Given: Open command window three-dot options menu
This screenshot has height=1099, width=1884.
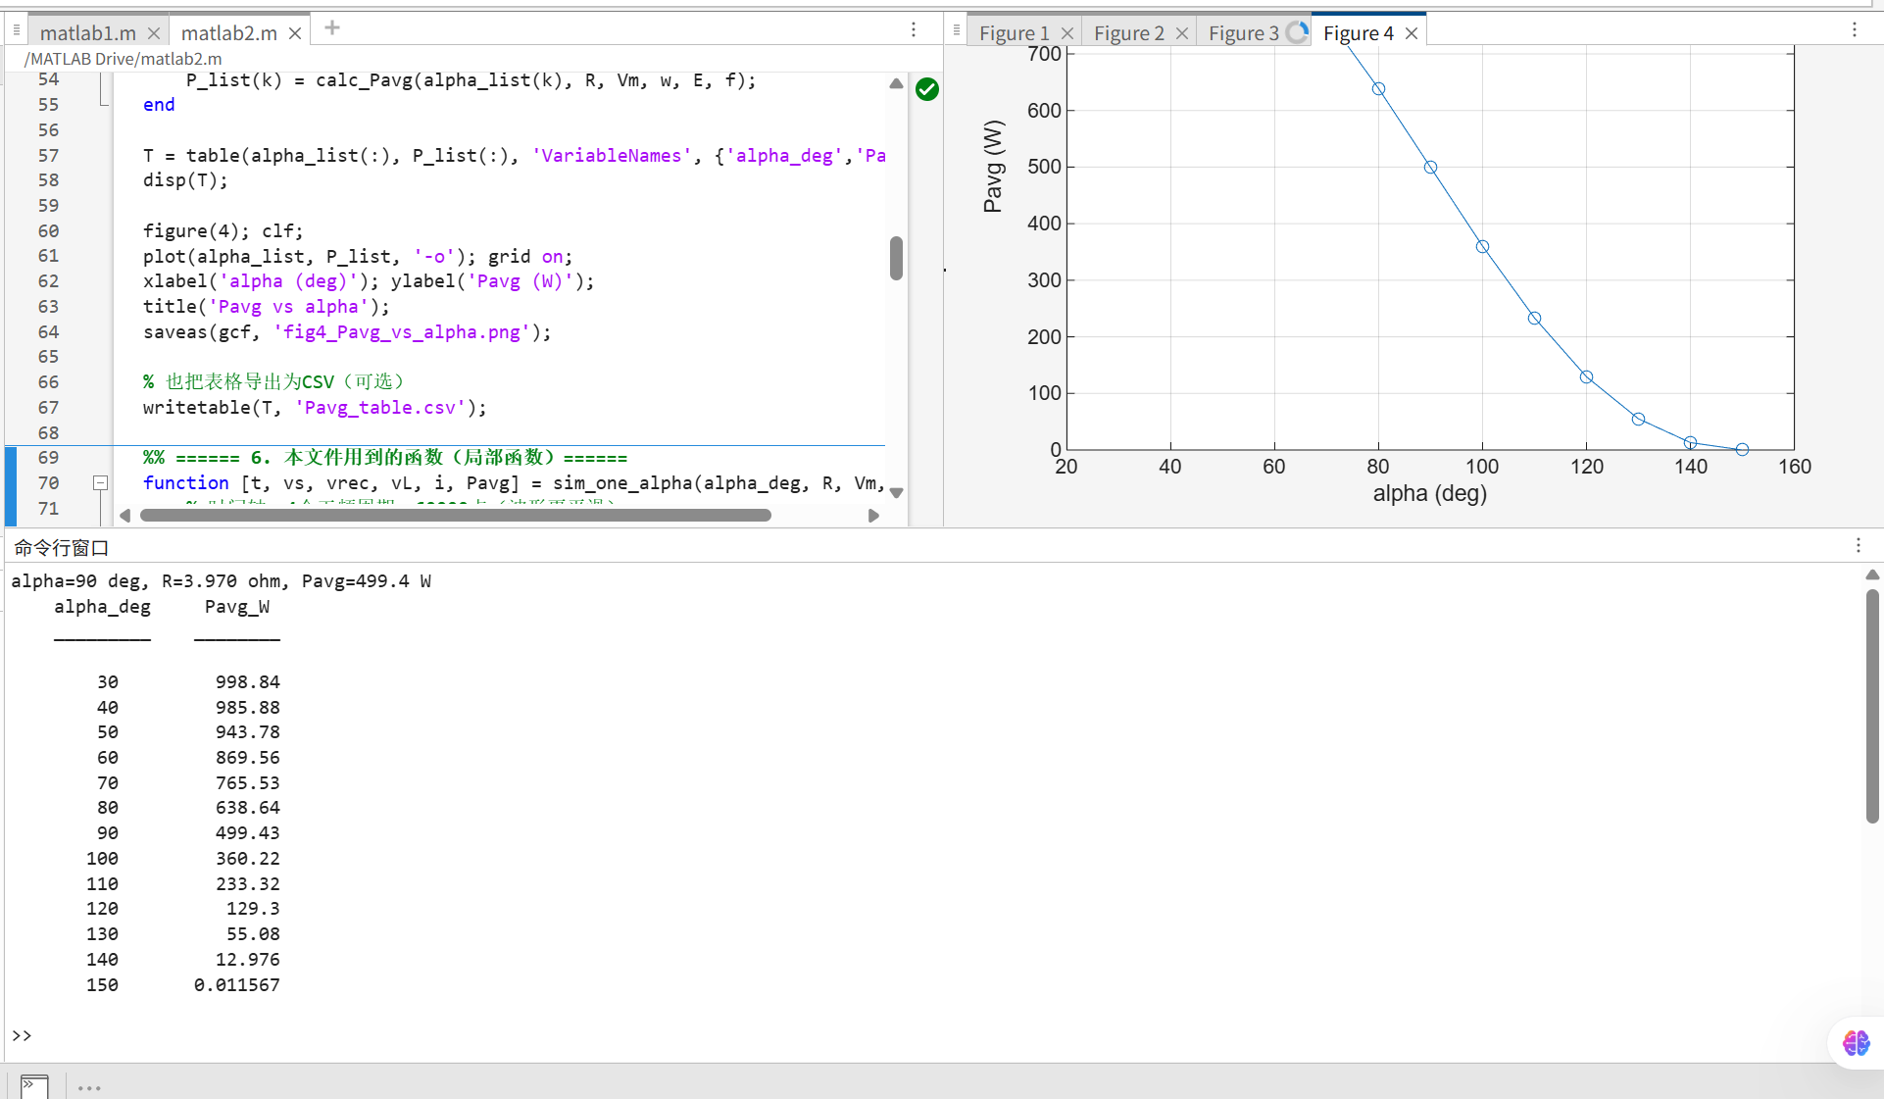Looking at the screenshot, I should pyautogui.click(x=1858, y=546).
